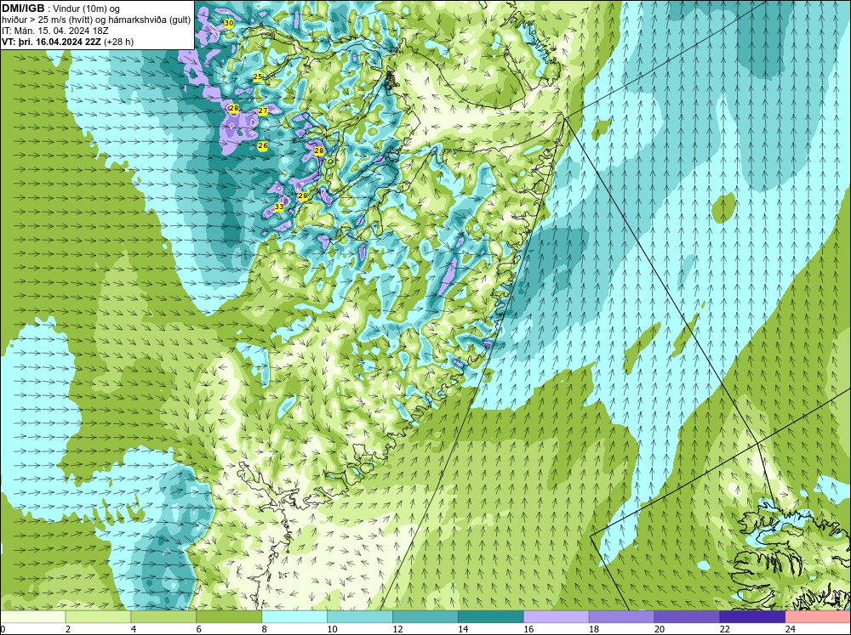Select the initial time "IT: Mán. 15. 04. 2024 18Z"
This screenshot has height=635, width=851.
[54, 31]
